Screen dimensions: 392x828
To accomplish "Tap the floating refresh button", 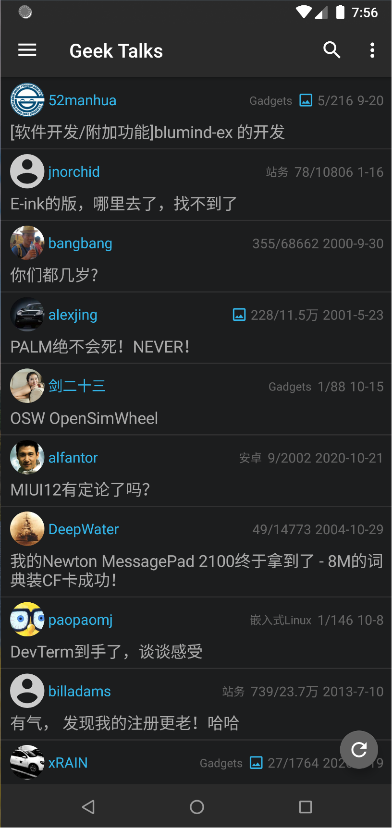I will point(359,750).
